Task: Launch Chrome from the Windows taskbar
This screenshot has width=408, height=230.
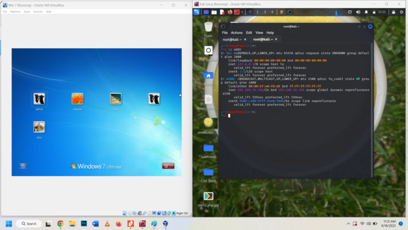Action: tap(60, 224)
